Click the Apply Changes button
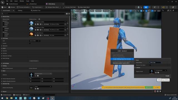Image resolution: width=178 pixels, height=100 pixels. click(34, 61)
